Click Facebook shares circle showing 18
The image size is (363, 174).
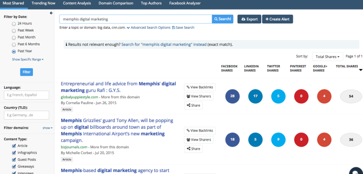coord(233,140)
